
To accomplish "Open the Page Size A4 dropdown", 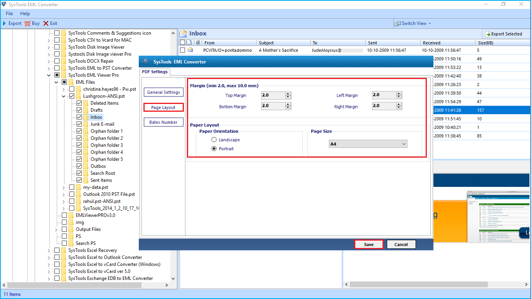I will [x=368, y=144].
